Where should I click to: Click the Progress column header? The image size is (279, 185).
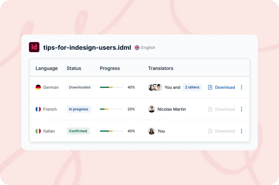tap(110, 68)
